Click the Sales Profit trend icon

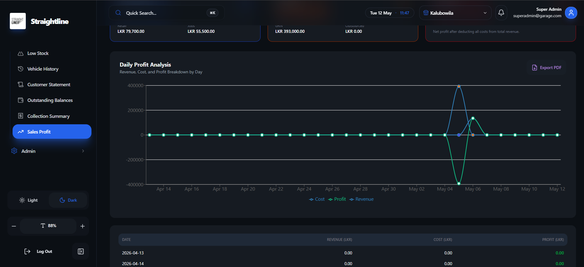point(21,132)
